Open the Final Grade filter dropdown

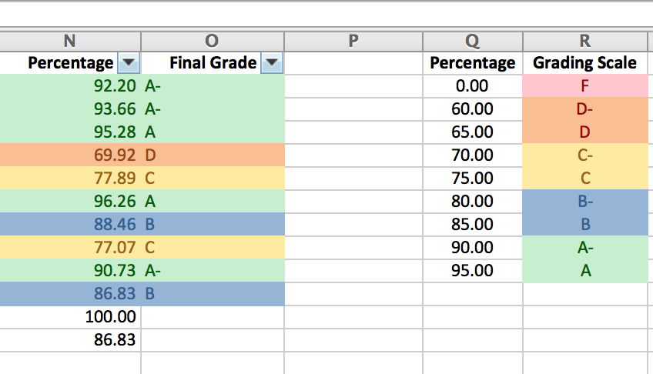pos(271,63)
